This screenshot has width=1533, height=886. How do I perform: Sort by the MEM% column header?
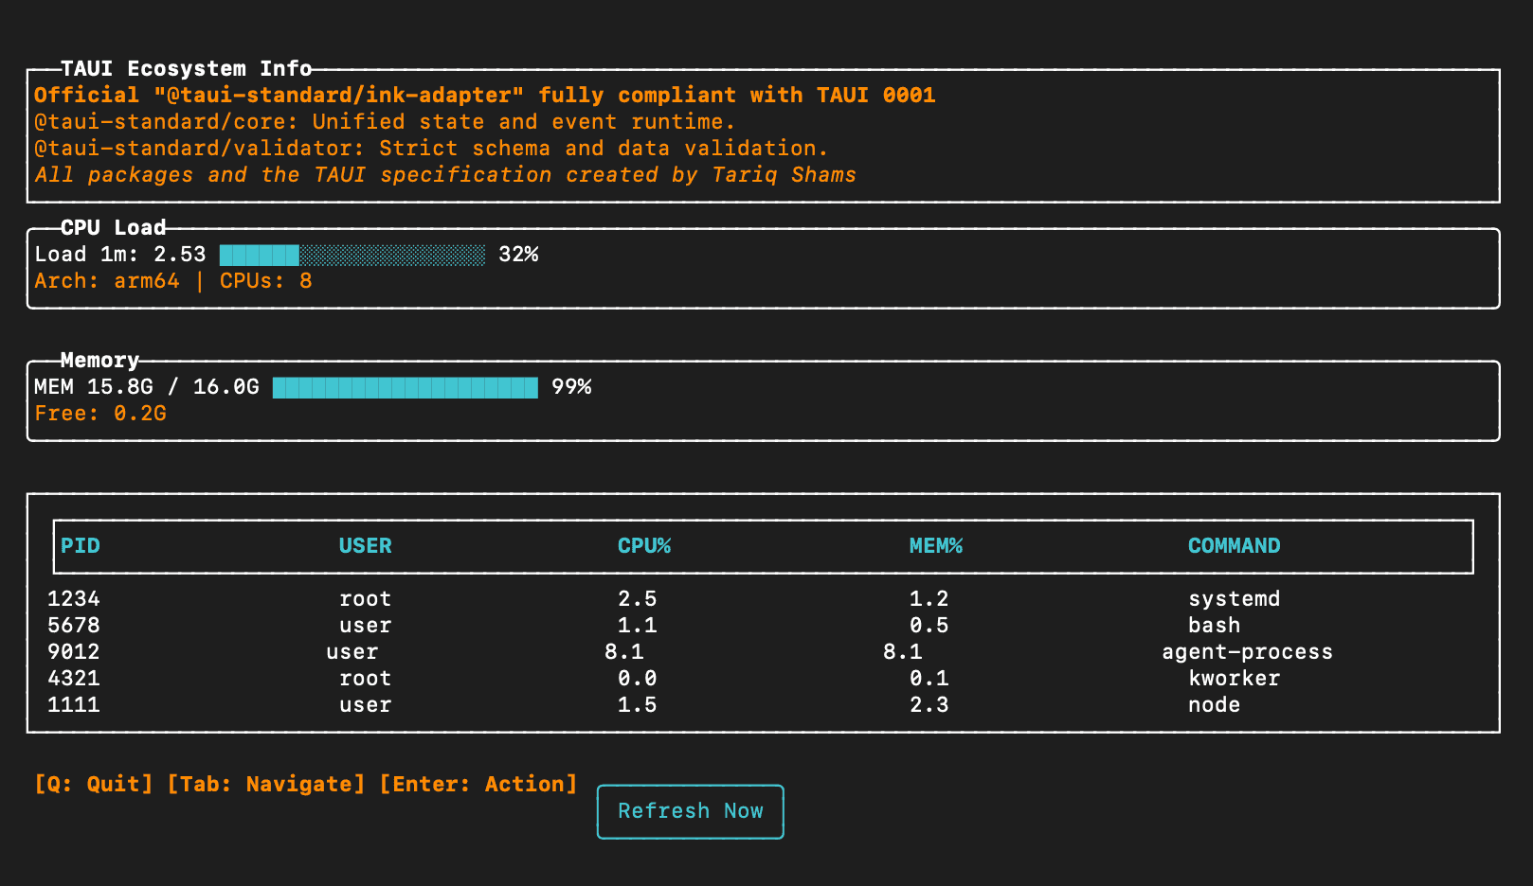click(x=936, y=545)
